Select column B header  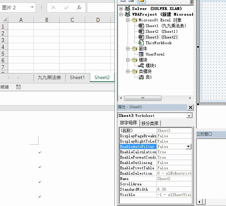[47, 20]
